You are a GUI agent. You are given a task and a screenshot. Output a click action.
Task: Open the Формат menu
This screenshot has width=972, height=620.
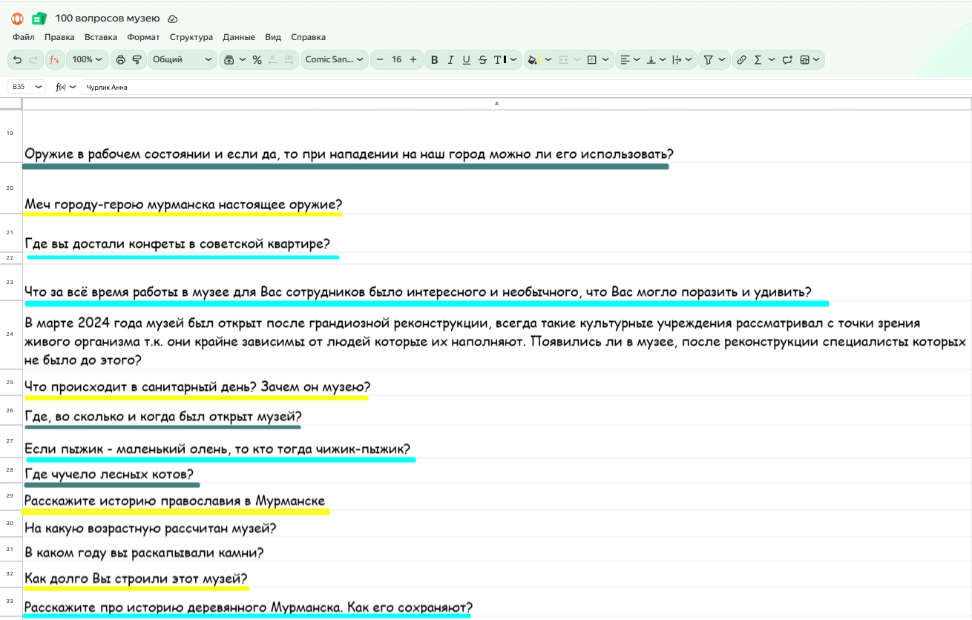tap(143, 37)
